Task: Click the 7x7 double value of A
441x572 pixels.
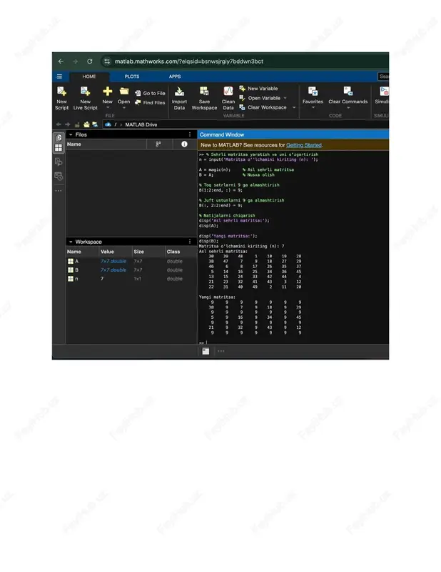Action: coord(113,261)
